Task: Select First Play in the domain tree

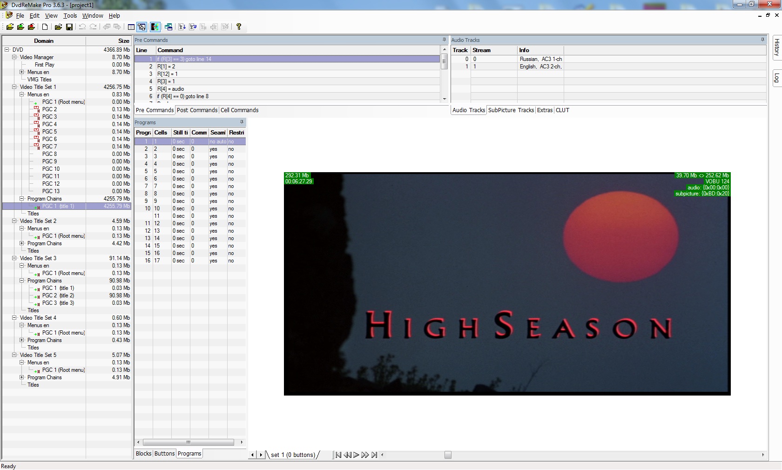Action: 44,64
